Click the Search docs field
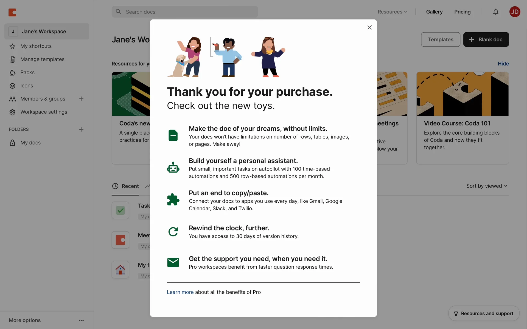Viewport: 527px width, 329px height. point(185,12)
